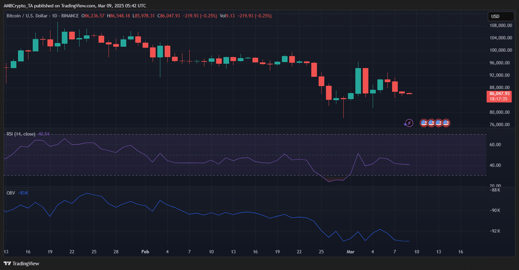Open the USD currency selector

495,16
